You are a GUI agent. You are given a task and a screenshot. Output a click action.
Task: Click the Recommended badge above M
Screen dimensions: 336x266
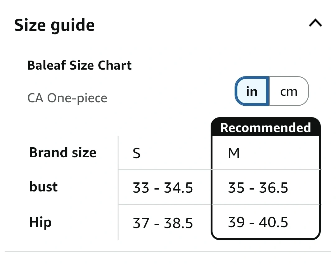265,127
